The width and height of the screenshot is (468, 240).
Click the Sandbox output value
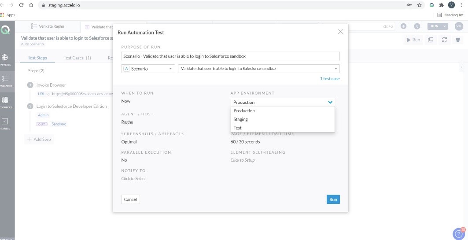coord(59,124)
